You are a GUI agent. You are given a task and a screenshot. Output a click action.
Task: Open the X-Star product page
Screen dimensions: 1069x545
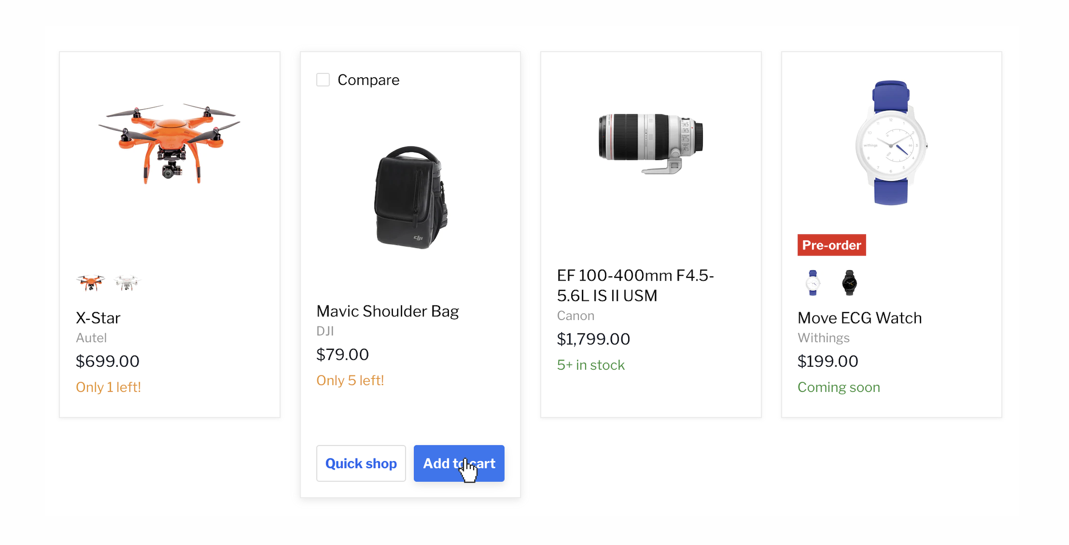point(98,317)
